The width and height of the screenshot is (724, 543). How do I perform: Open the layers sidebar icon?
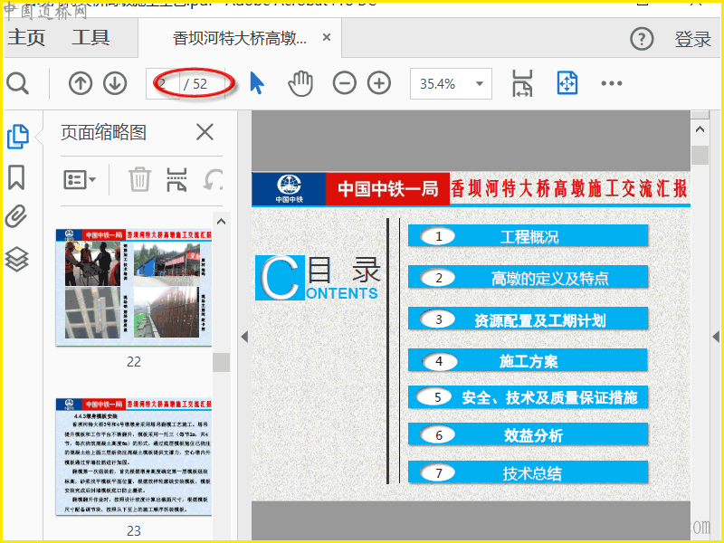16,259
